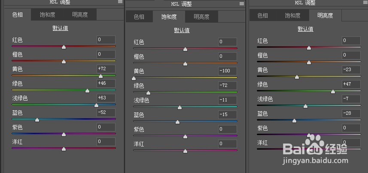Switch to 饱和度 tab in the Hue panel

tap(47, 15)
